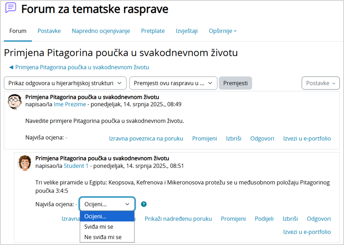Switch to the Pretplate tab
This screenshot has width=344, height=245.
(x=153, y=31)
